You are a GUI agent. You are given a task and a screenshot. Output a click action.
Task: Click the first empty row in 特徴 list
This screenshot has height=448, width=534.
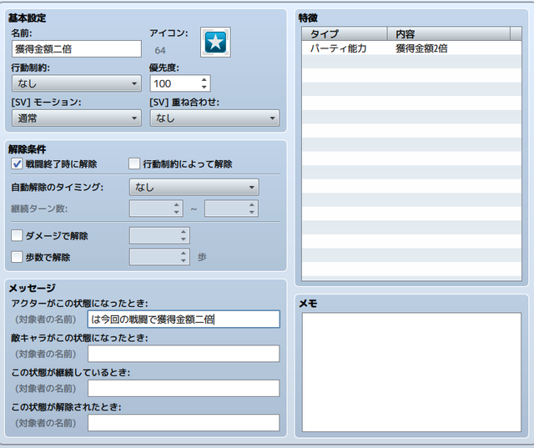point(411,62)
